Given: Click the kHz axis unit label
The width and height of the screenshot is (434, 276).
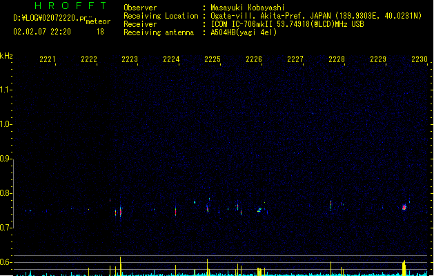Looking at the screenshot, I should [x=6, y=56].
